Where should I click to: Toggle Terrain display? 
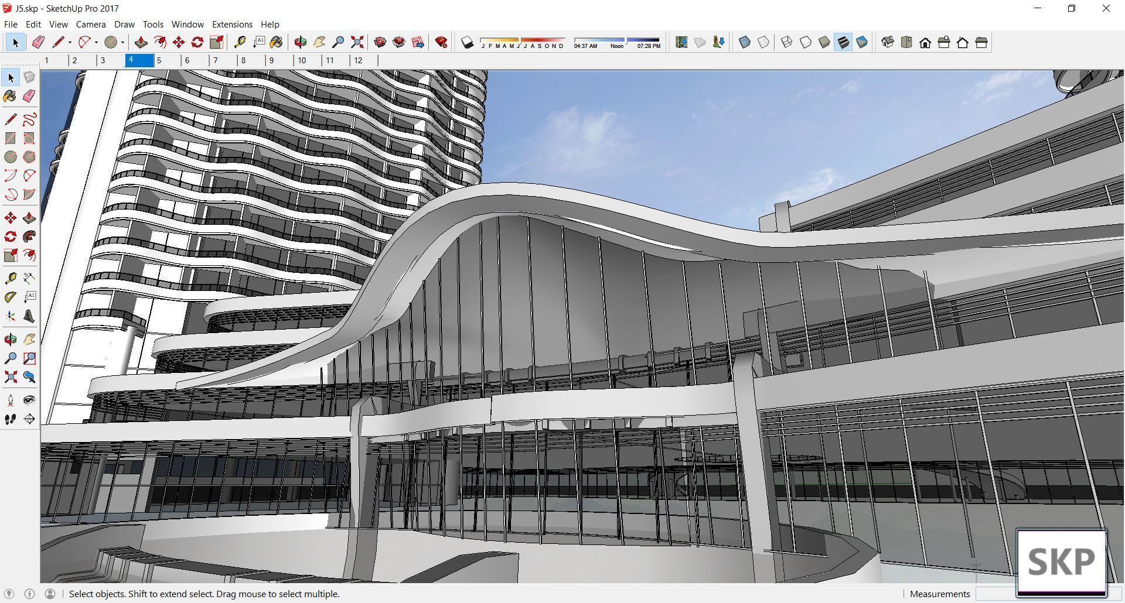tap(700, 42)
